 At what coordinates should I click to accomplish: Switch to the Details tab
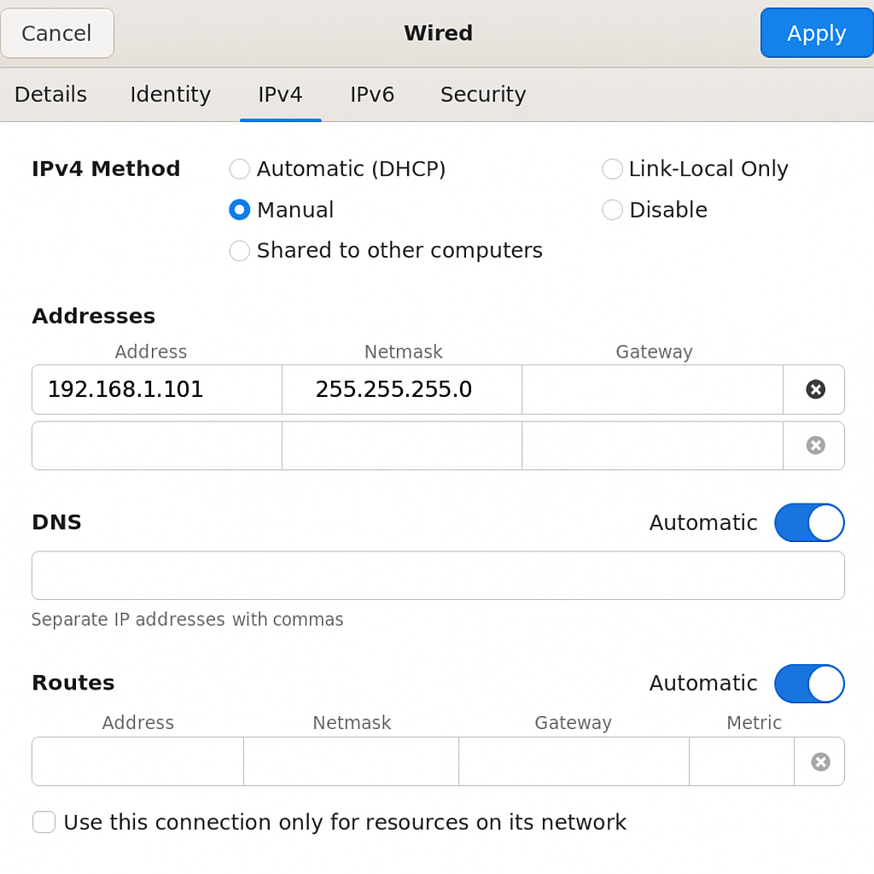click(x=50, y=95)
